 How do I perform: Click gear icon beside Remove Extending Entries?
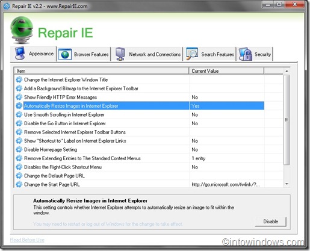click(x=19, y=158)
